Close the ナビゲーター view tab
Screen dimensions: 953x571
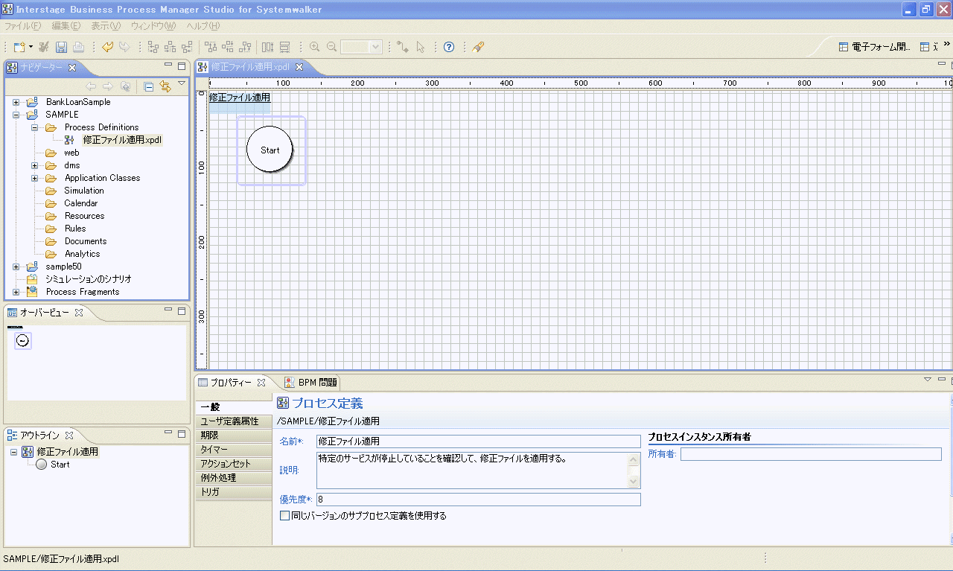click(72, 68)
